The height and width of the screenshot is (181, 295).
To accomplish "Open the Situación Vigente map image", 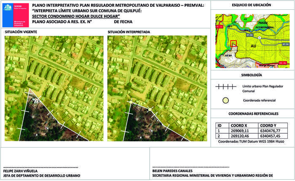I will pos(54,88).
